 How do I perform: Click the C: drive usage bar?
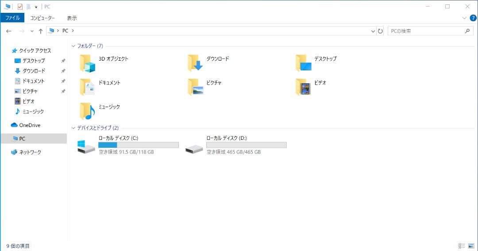(x=139, y=145)
